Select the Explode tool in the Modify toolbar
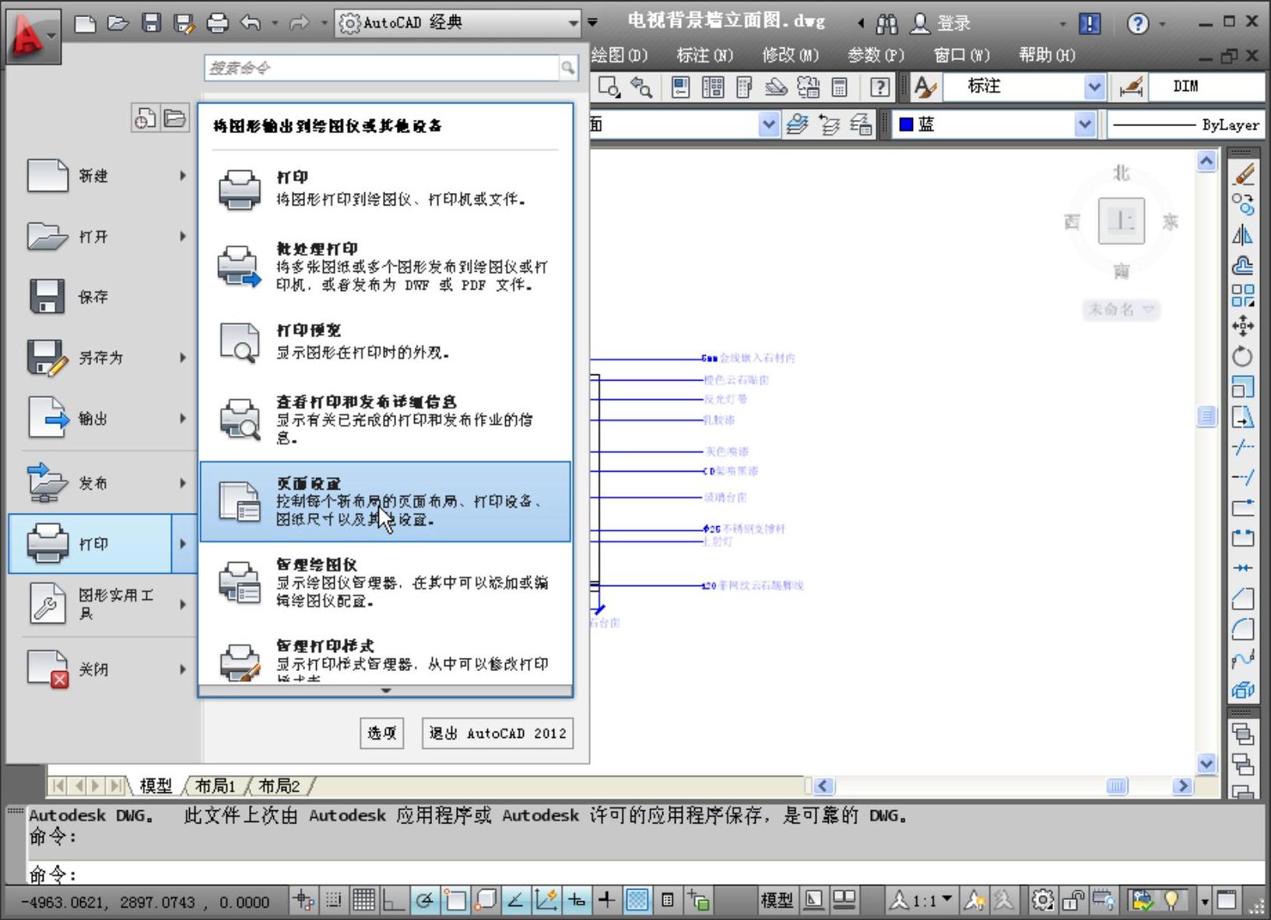The width and height of the screenshot is (1271, 920). (1243, 690)
